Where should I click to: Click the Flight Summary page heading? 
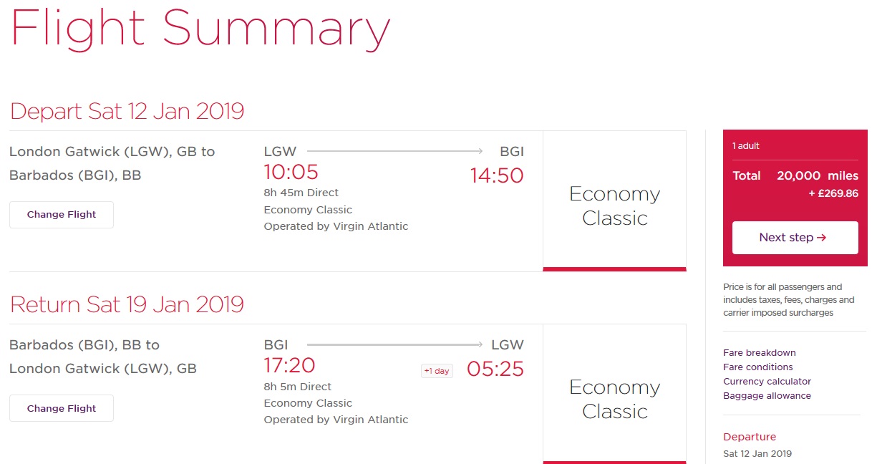click(200, 29)
